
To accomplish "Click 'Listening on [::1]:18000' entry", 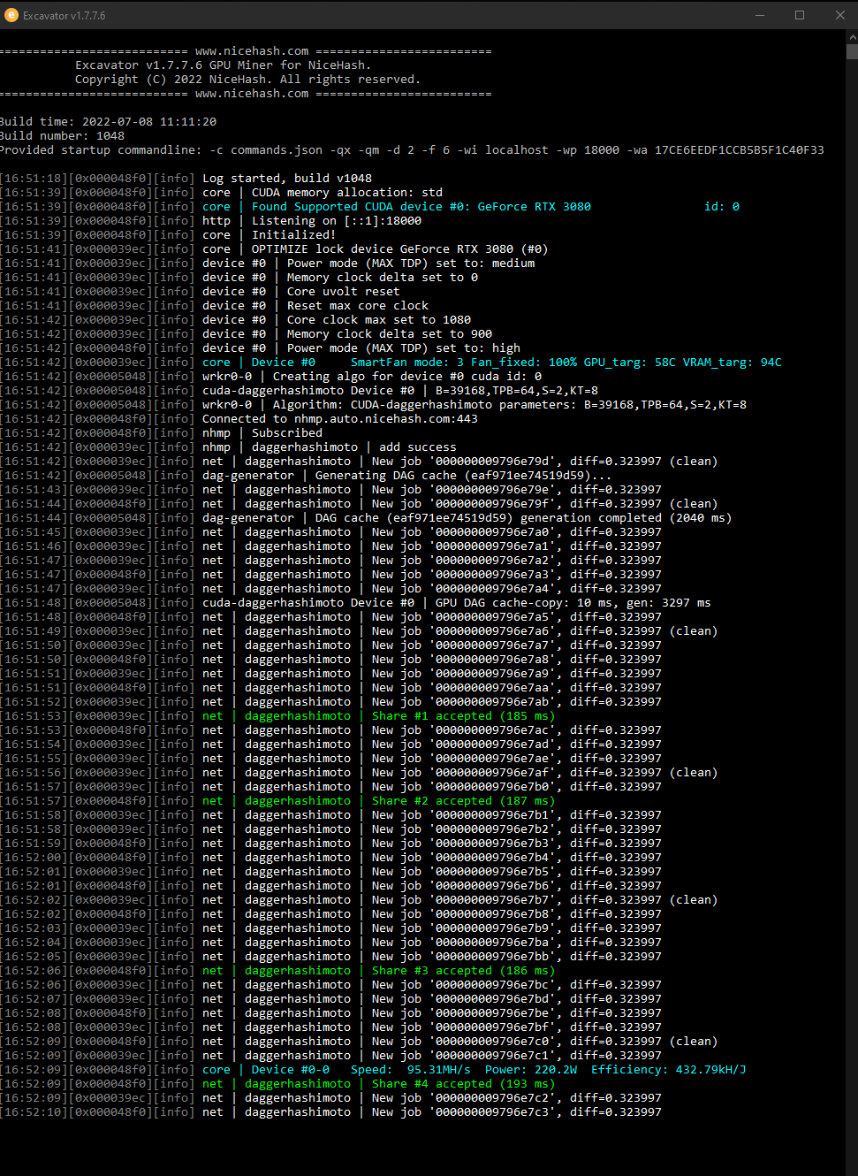I will [210, 221].
